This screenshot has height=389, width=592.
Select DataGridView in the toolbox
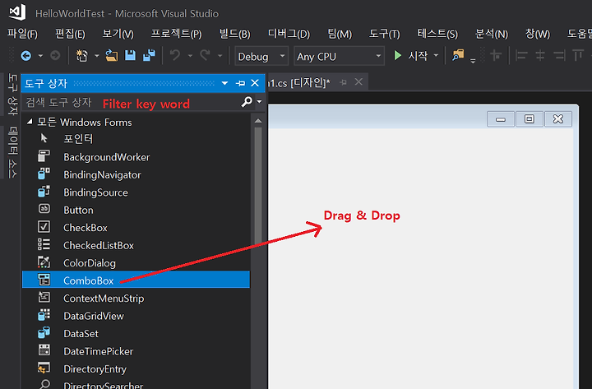click(x=136, y=316)
